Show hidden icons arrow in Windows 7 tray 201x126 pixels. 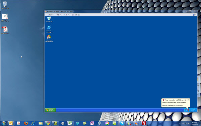(180, 124)
